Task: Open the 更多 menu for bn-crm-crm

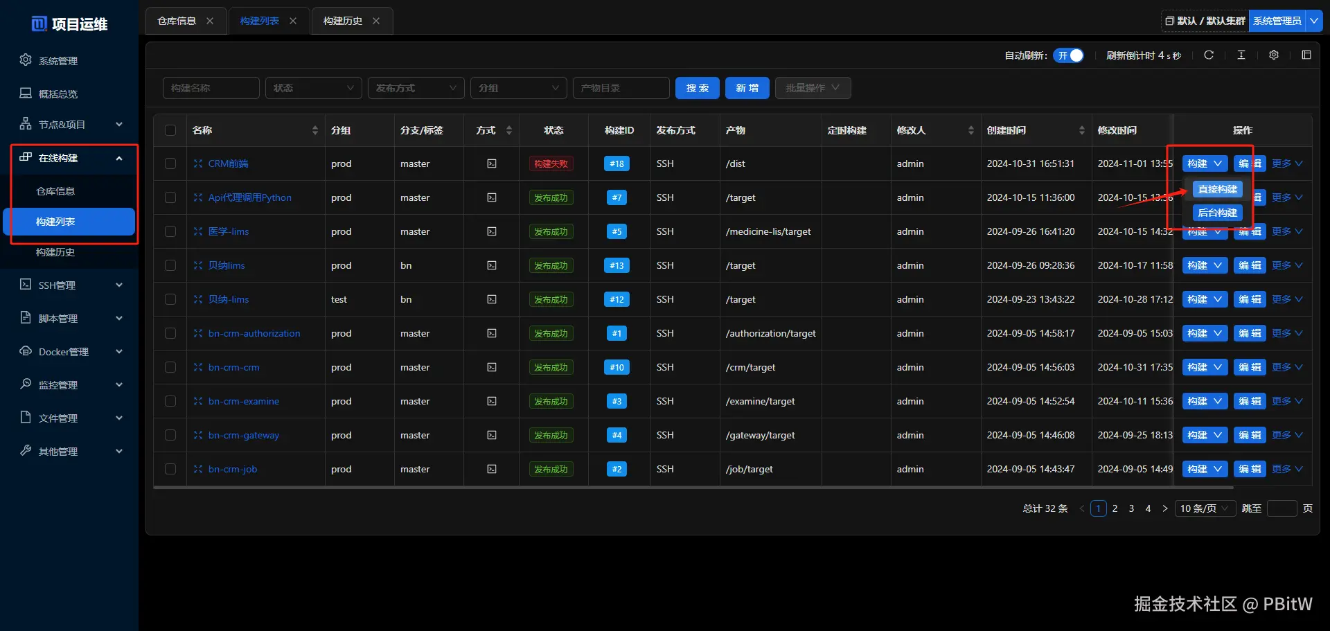Action: pyautogui.click(x=1287, y=367)
